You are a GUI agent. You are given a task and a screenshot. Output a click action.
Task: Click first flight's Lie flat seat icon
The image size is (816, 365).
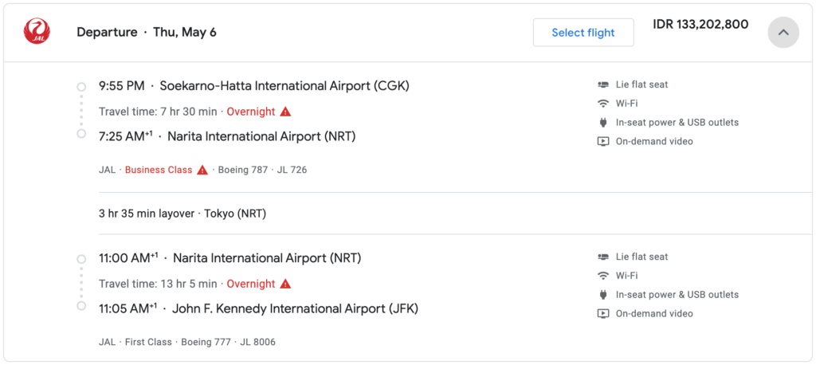603,84
